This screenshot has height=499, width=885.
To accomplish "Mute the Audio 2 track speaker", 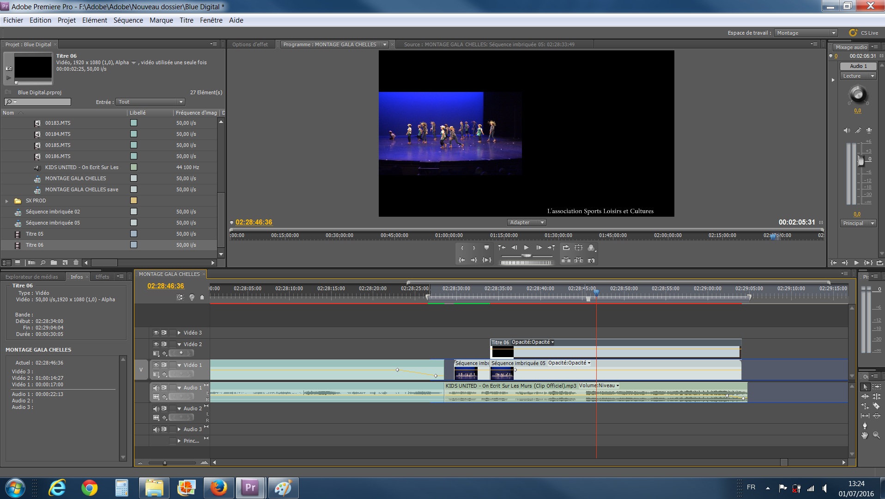I will tap(156, 408).
